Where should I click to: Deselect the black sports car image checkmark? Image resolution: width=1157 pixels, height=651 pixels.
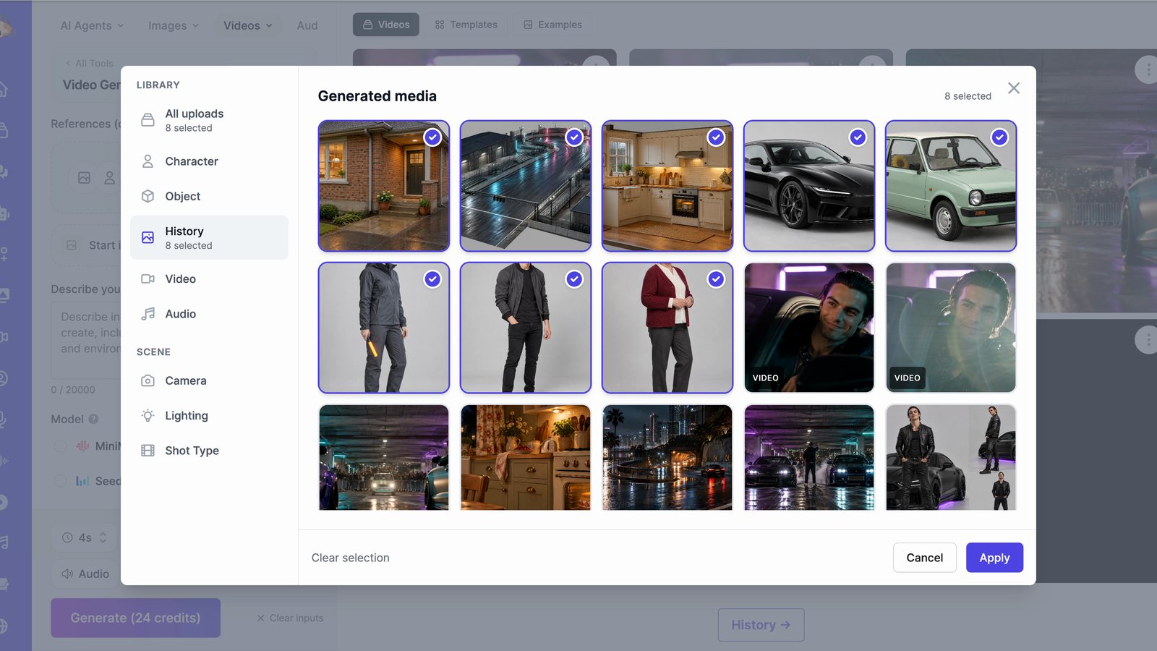pos(858,137)
